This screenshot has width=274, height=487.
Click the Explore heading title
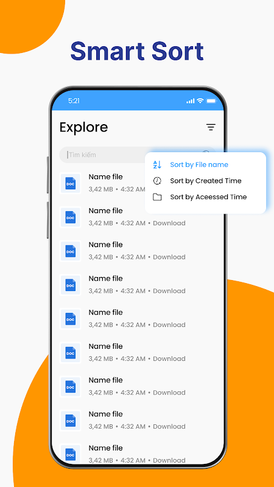(83, 127)
